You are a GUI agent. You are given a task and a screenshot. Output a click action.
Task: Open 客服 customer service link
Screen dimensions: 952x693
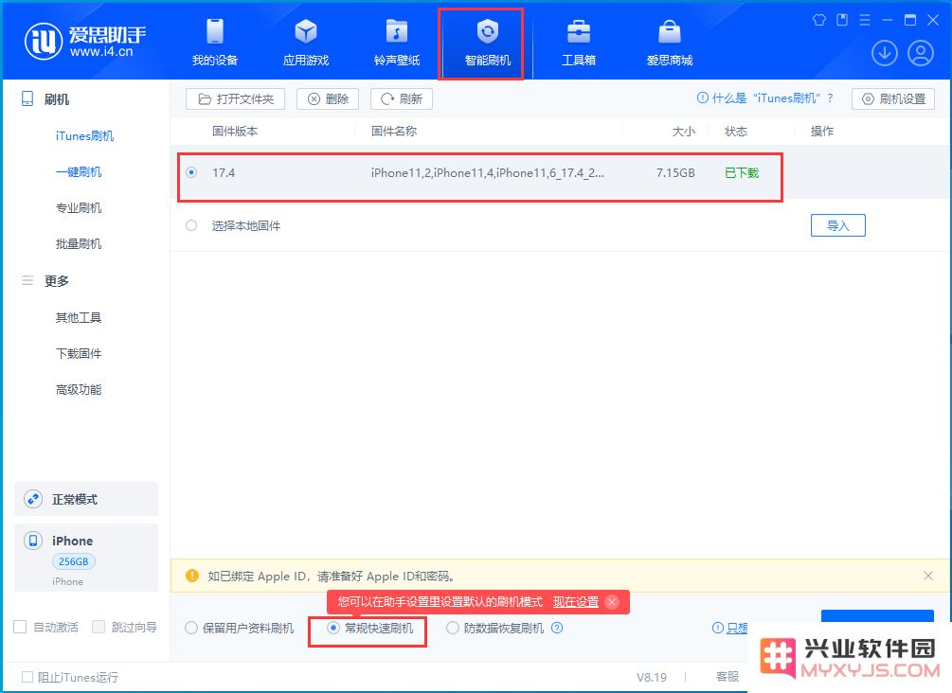point(727,676)
